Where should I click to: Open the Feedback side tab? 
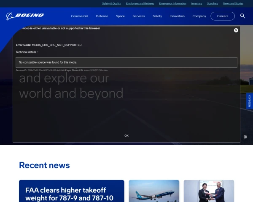tap(250, 101)
